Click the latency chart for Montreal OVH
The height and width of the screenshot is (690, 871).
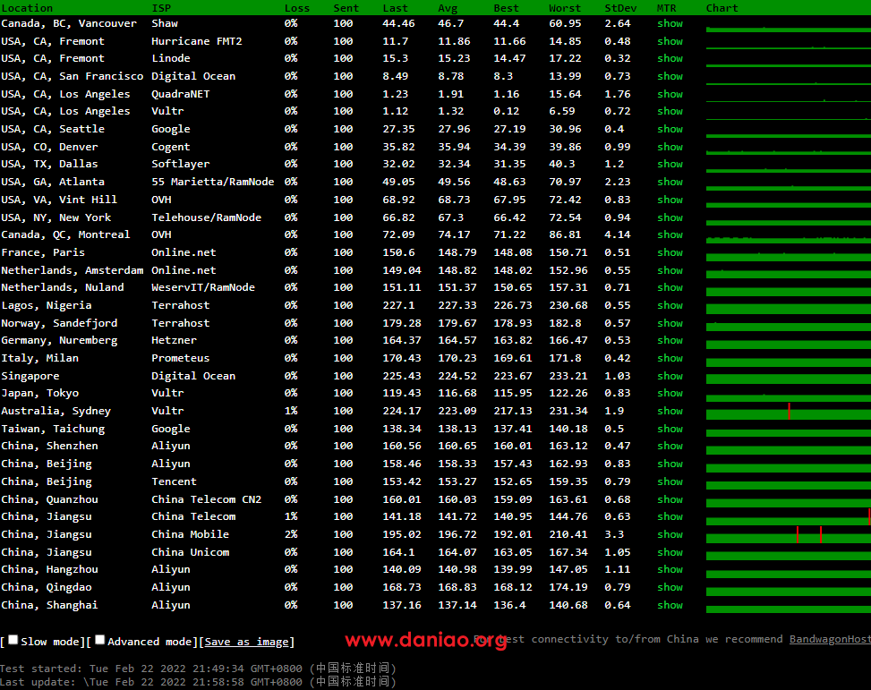point(789,238)
